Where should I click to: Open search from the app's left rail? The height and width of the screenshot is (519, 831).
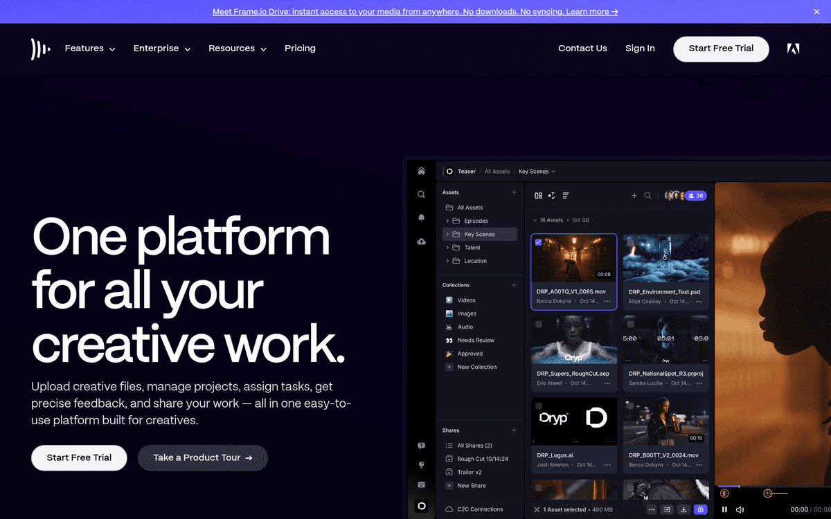click(421, 194)
